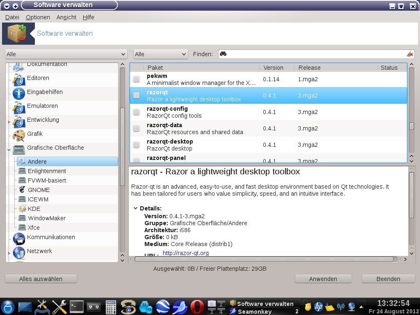Viewport: 420px width, 315px height.
Task: Switch to Seamonkey in the taskbar
Action: 264,311
